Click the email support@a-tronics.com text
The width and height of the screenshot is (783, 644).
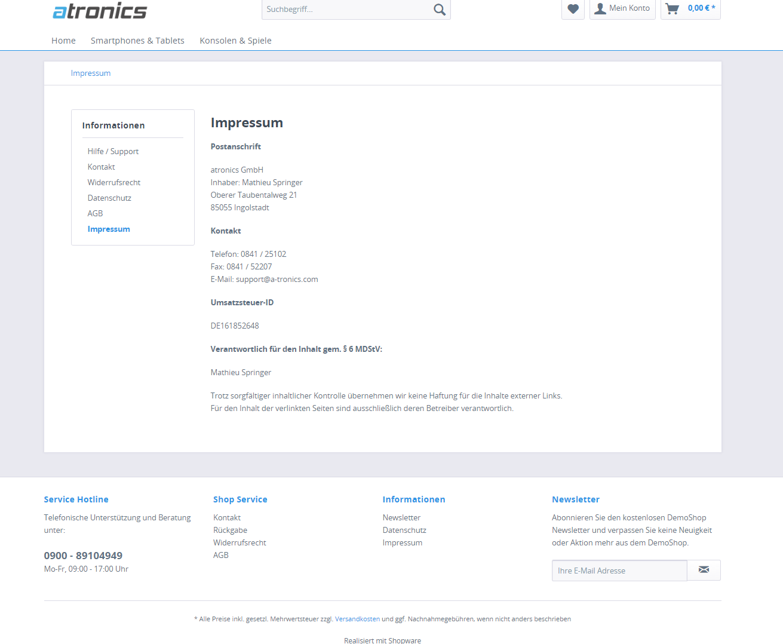[277, 280]
